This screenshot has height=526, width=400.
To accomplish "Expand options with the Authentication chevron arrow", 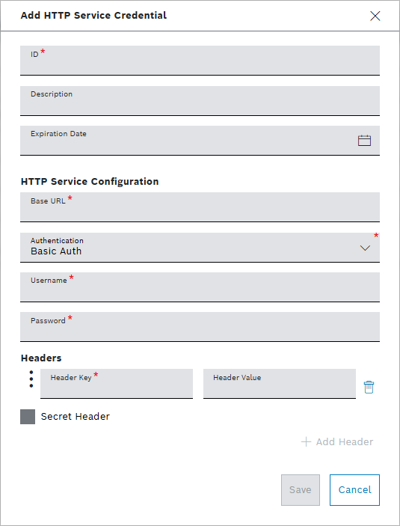I will click(x=365, y=248).
